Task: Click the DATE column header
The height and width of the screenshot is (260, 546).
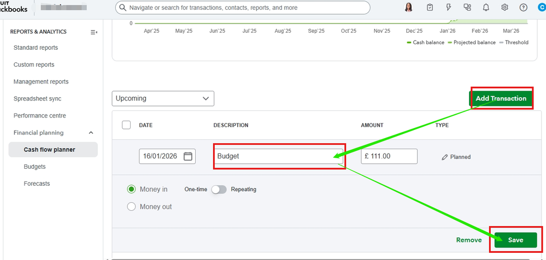Action: tap(145, 125)
